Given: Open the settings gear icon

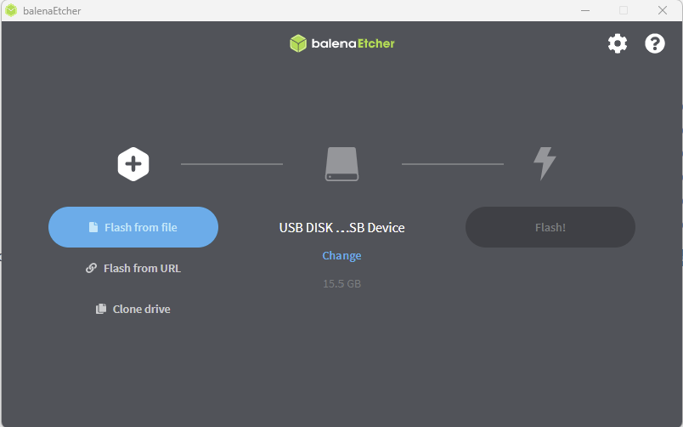Looking at the screenshot, I should (x=618, y=43).
